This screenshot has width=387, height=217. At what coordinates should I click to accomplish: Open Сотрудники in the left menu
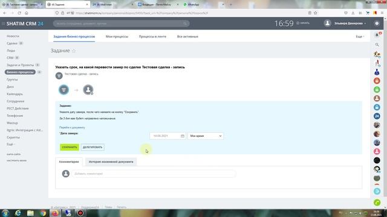coord(15,101)
